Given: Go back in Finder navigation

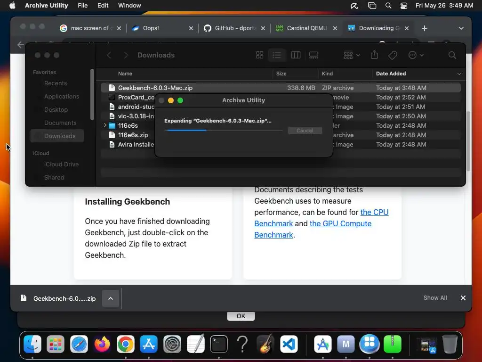Looking at the screenshot, I should 109,55.
